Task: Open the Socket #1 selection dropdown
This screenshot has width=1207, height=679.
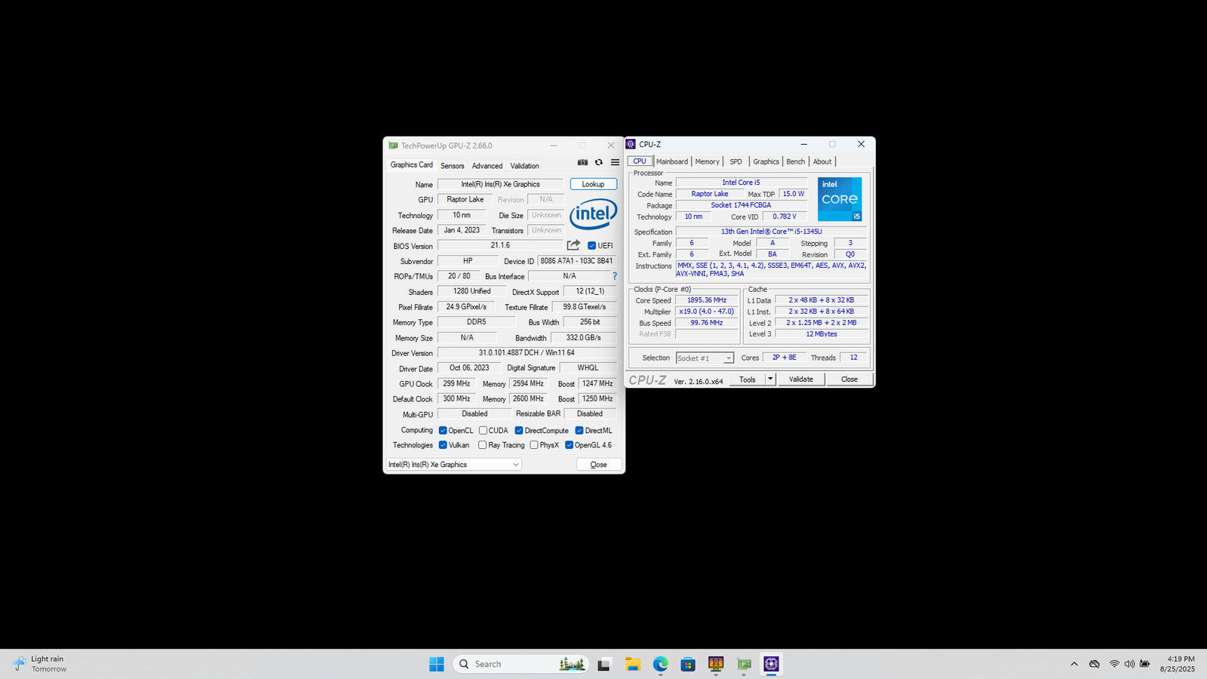Action: click(728, 358)
